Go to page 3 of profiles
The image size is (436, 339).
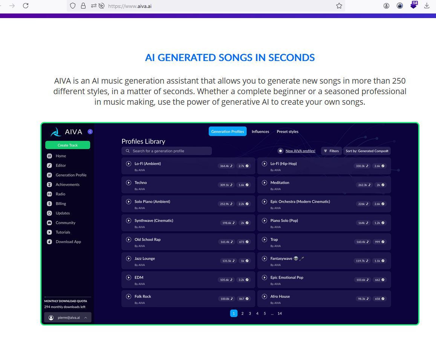tap(250, 313)
